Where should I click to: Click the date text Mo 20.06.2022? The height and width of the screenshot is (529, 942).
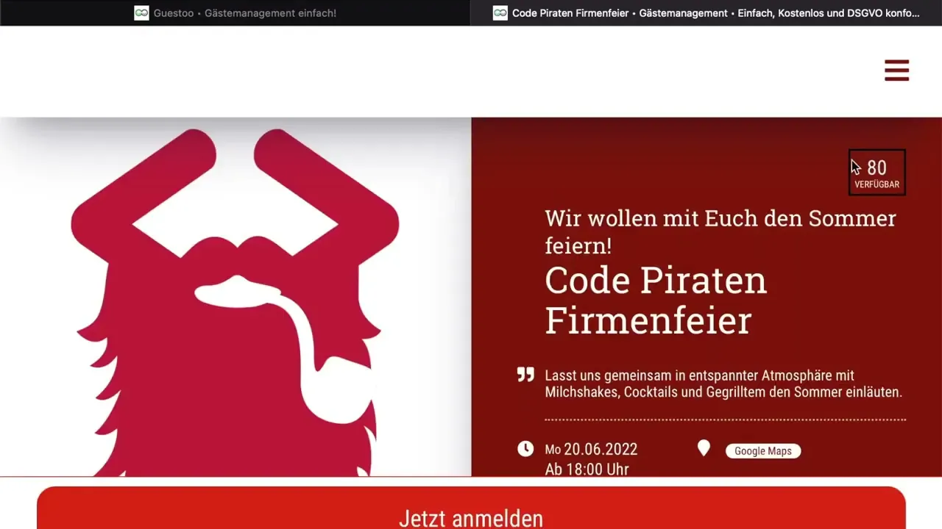click(591, 449)
